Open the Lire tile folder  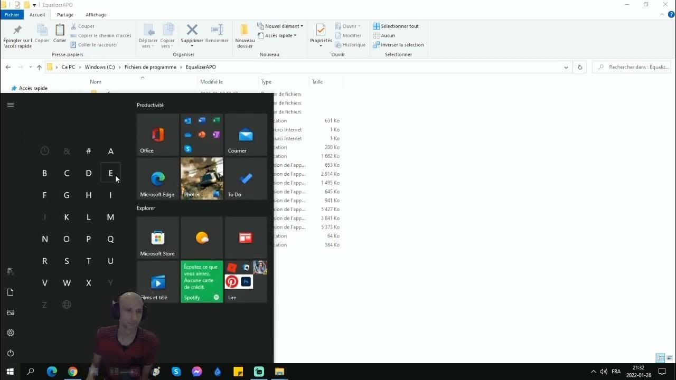click(x=246, y=282)
